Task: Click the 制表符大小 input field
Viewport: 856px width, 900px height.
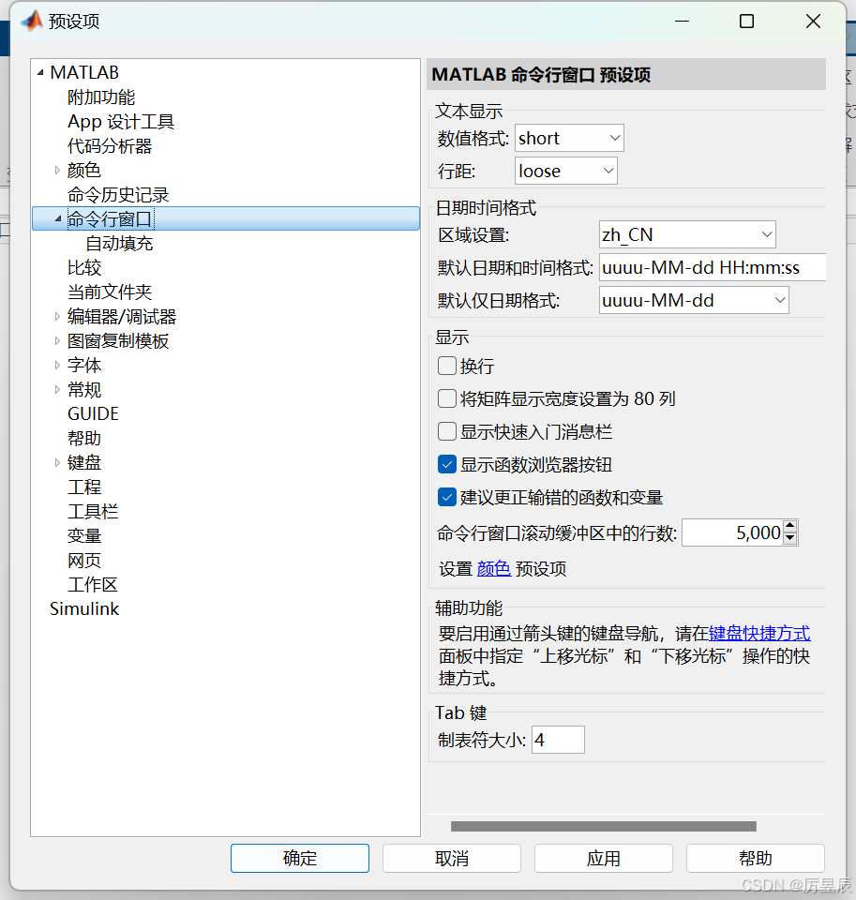Action: tap(558, 740)
